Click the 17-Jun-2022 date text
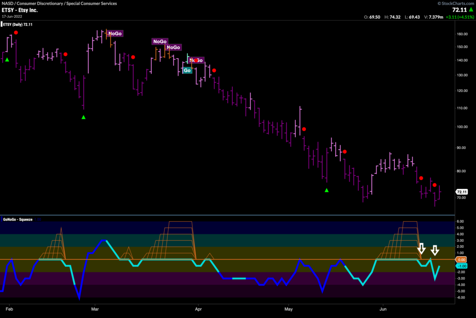Screen dimensions: 476x318 coord(12,16)
